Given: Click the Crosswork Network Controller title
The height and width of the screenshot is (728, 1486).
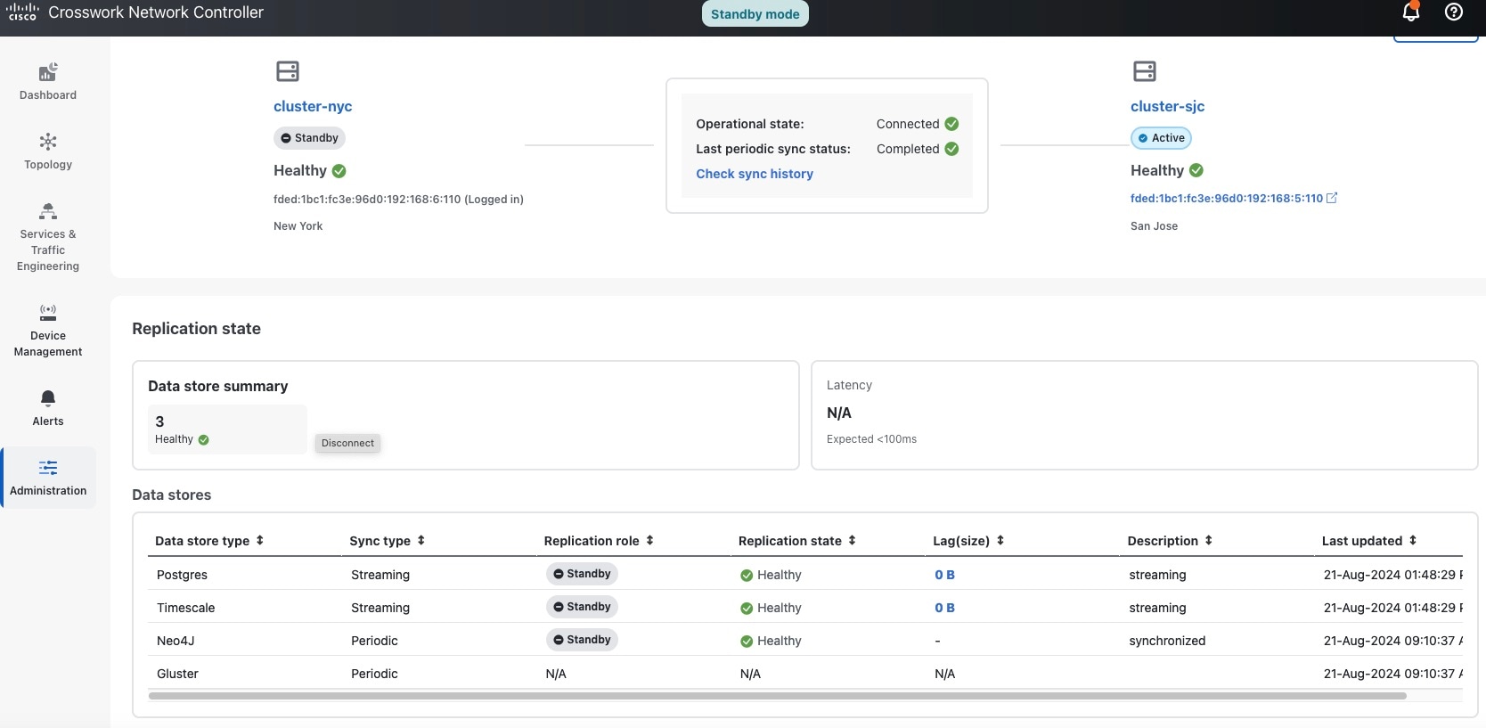Looking at the screenshot, I should [x=156, y=12].
